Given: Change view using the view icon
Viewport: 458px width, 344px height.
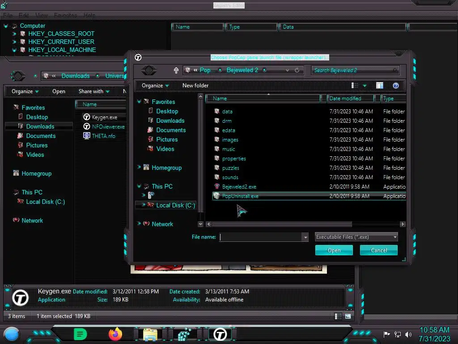Looking at the screenshot, I should pyautogui.click(x=355, y=86).
